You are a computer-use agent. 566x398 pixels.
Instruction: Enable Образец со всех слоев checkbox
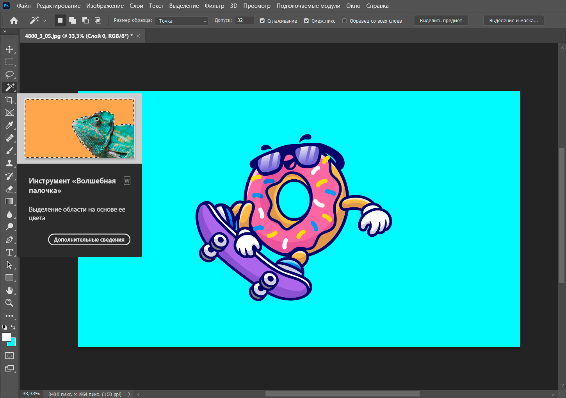345,21
